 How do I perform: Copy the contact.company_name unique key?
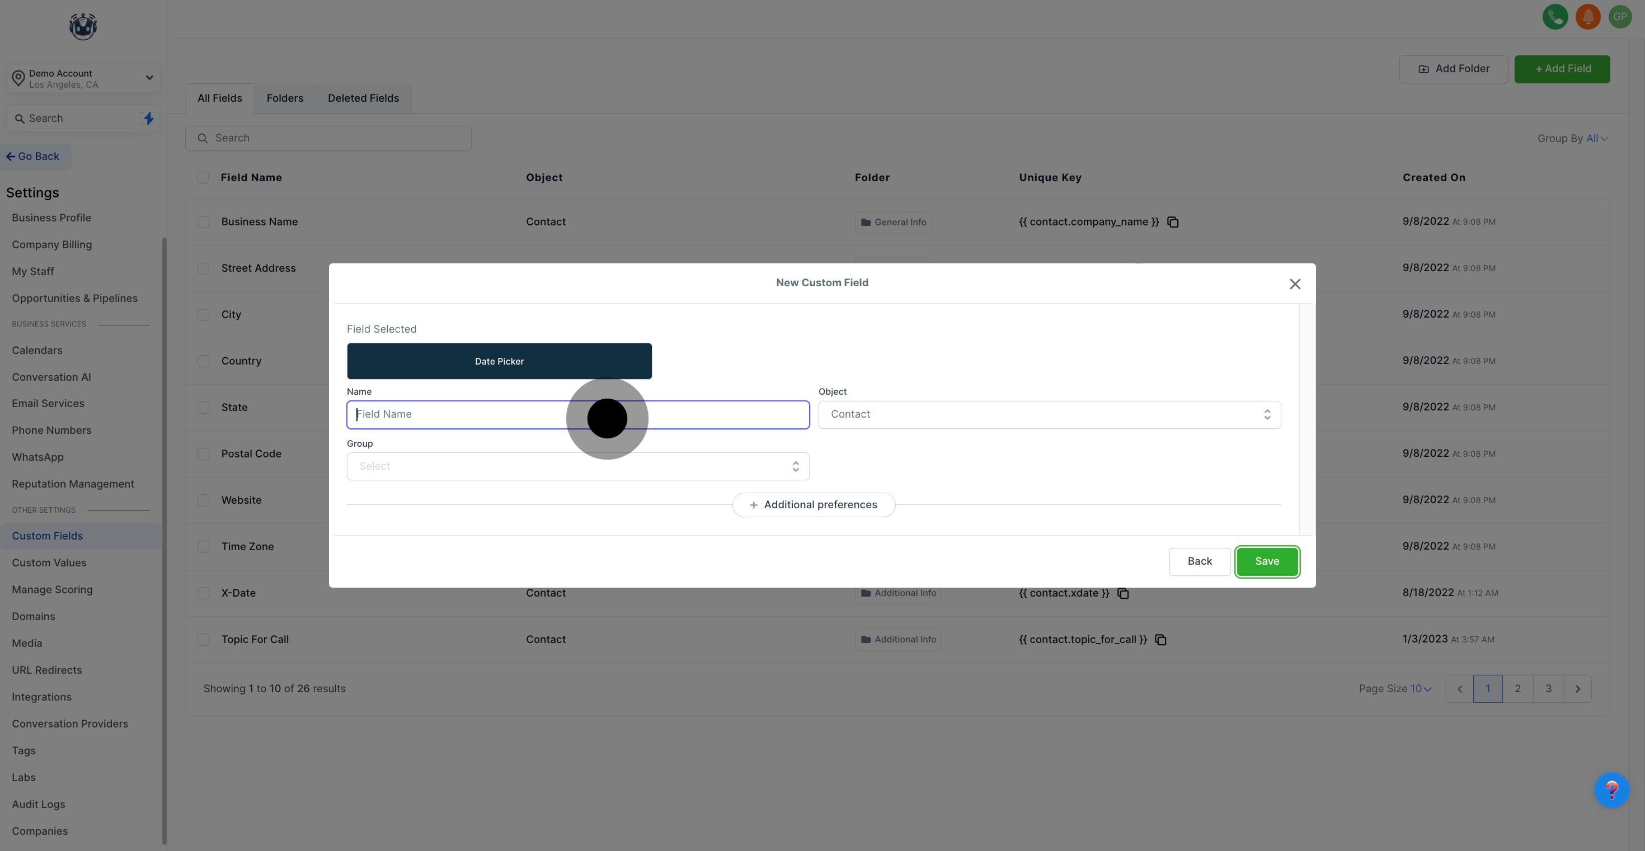click(x=1172, y=222)
